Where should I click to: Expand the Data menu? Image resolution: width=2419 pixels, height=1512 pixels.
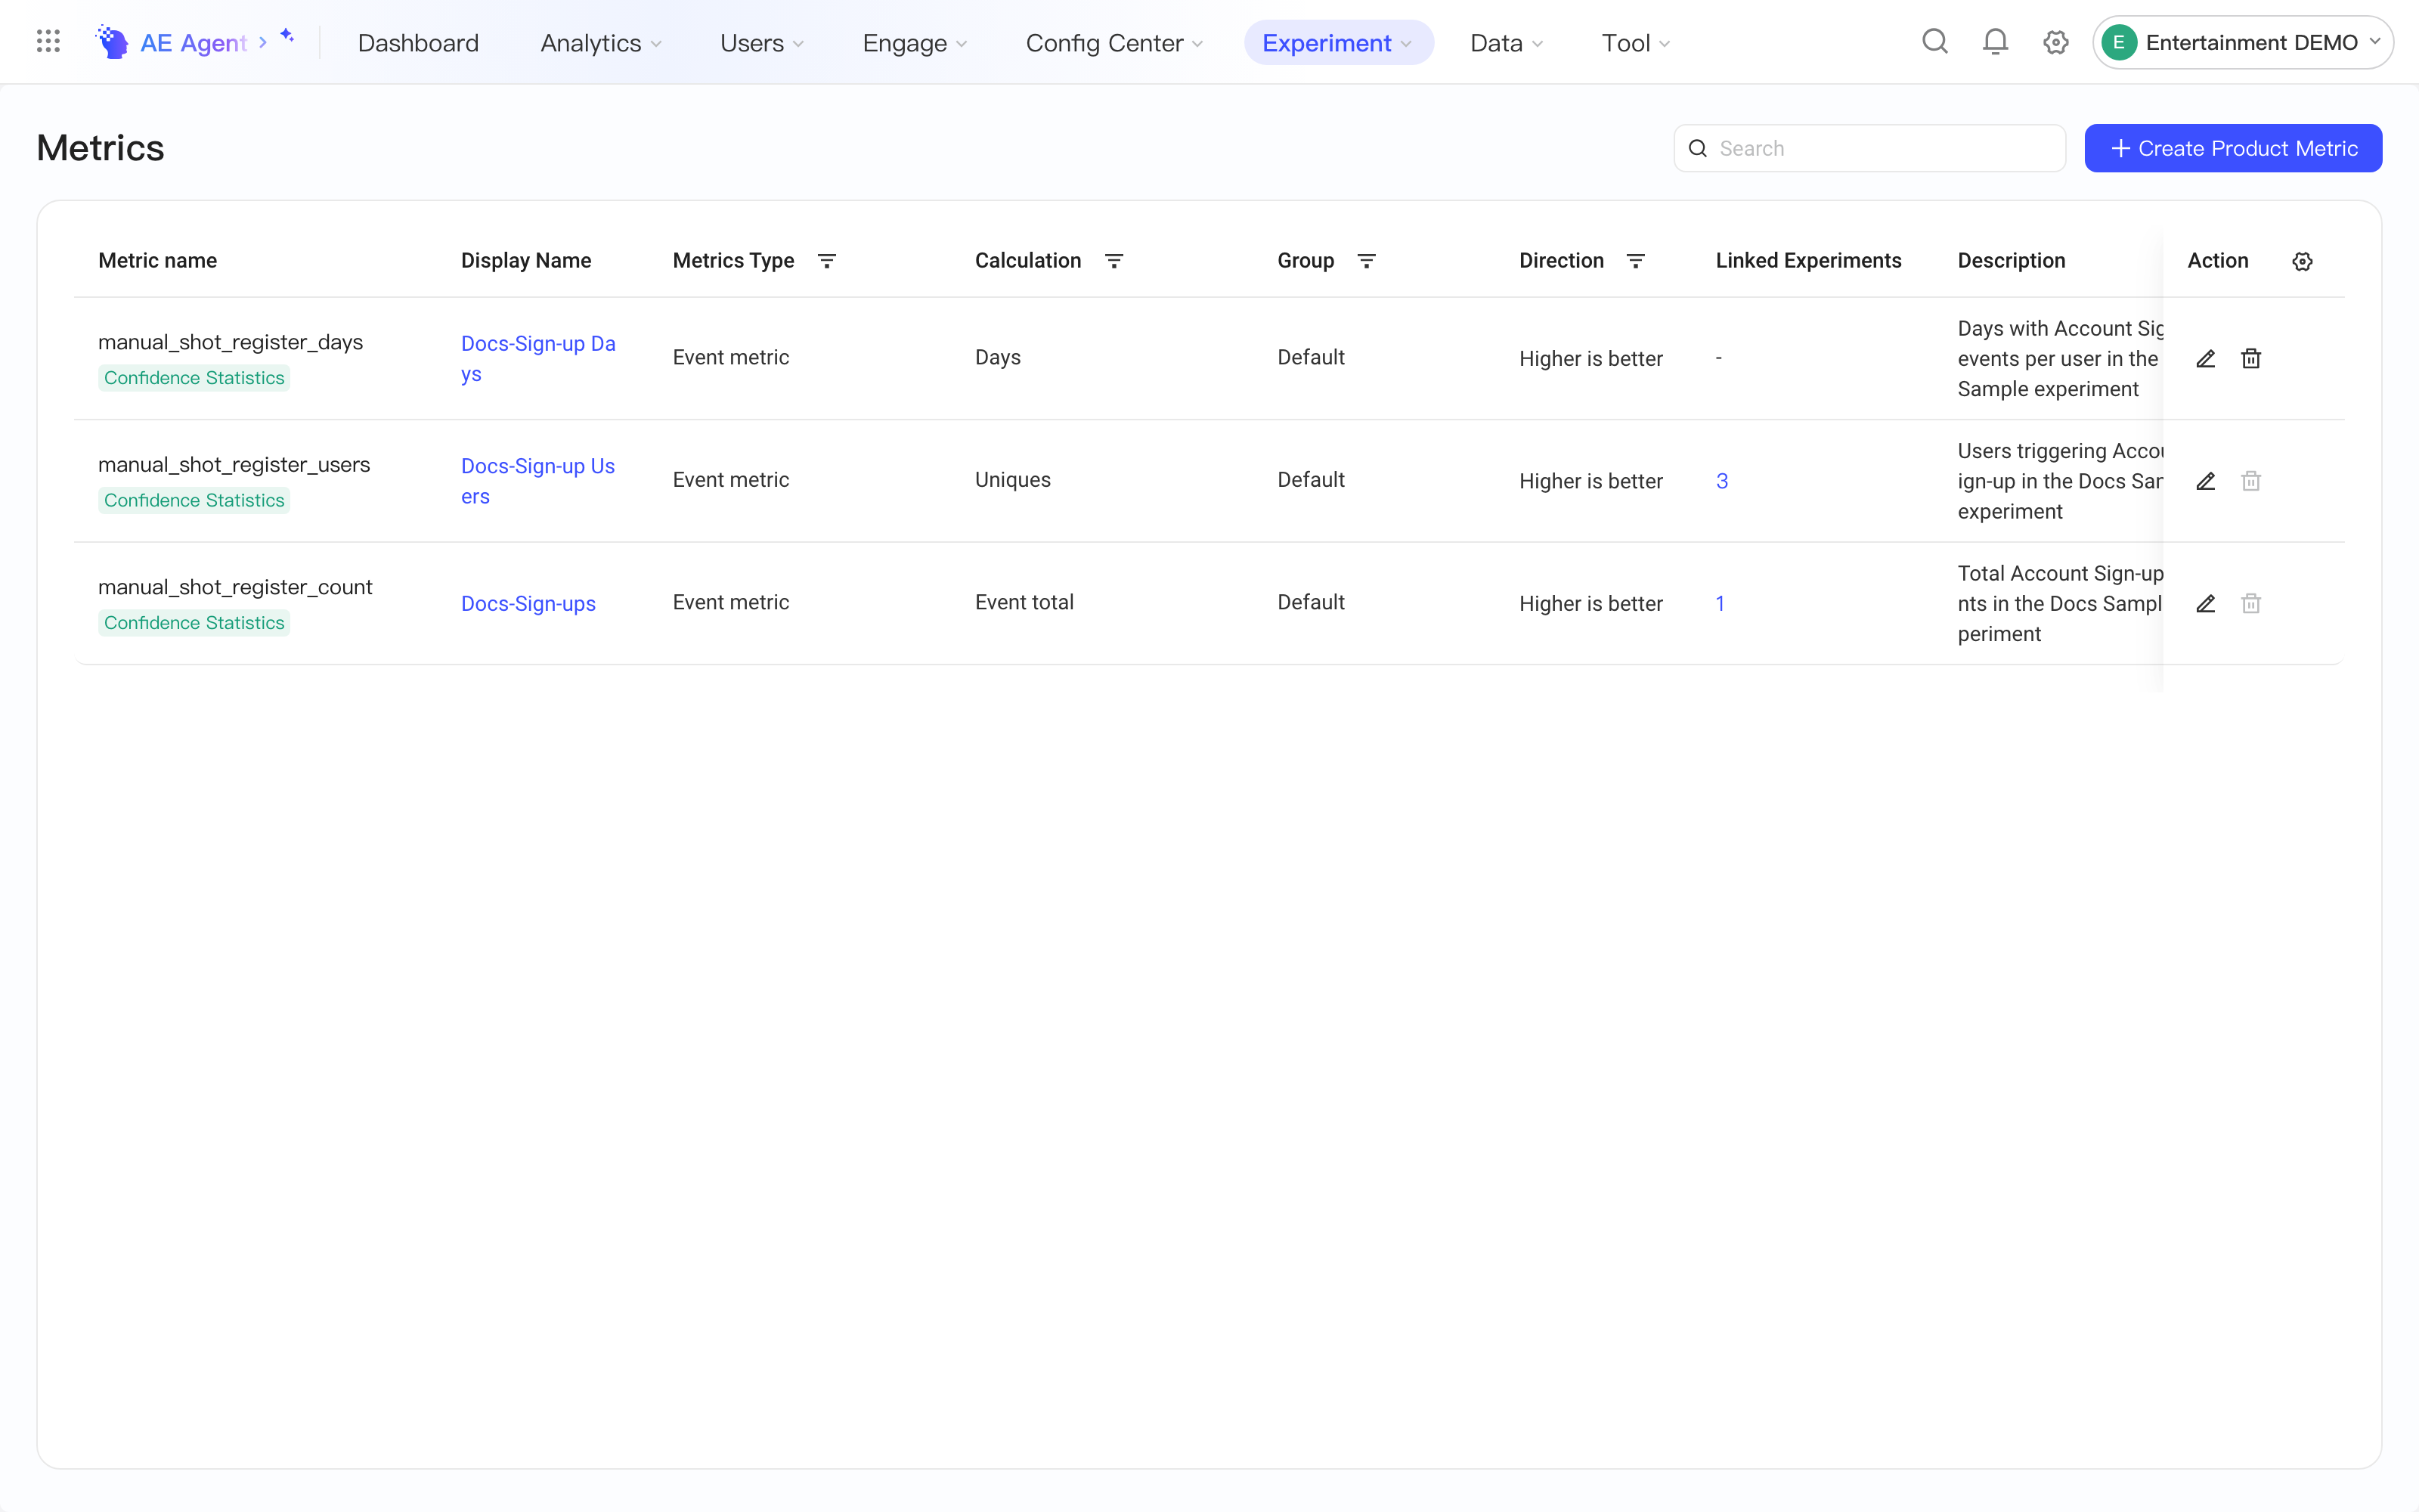coord(1507,43)
